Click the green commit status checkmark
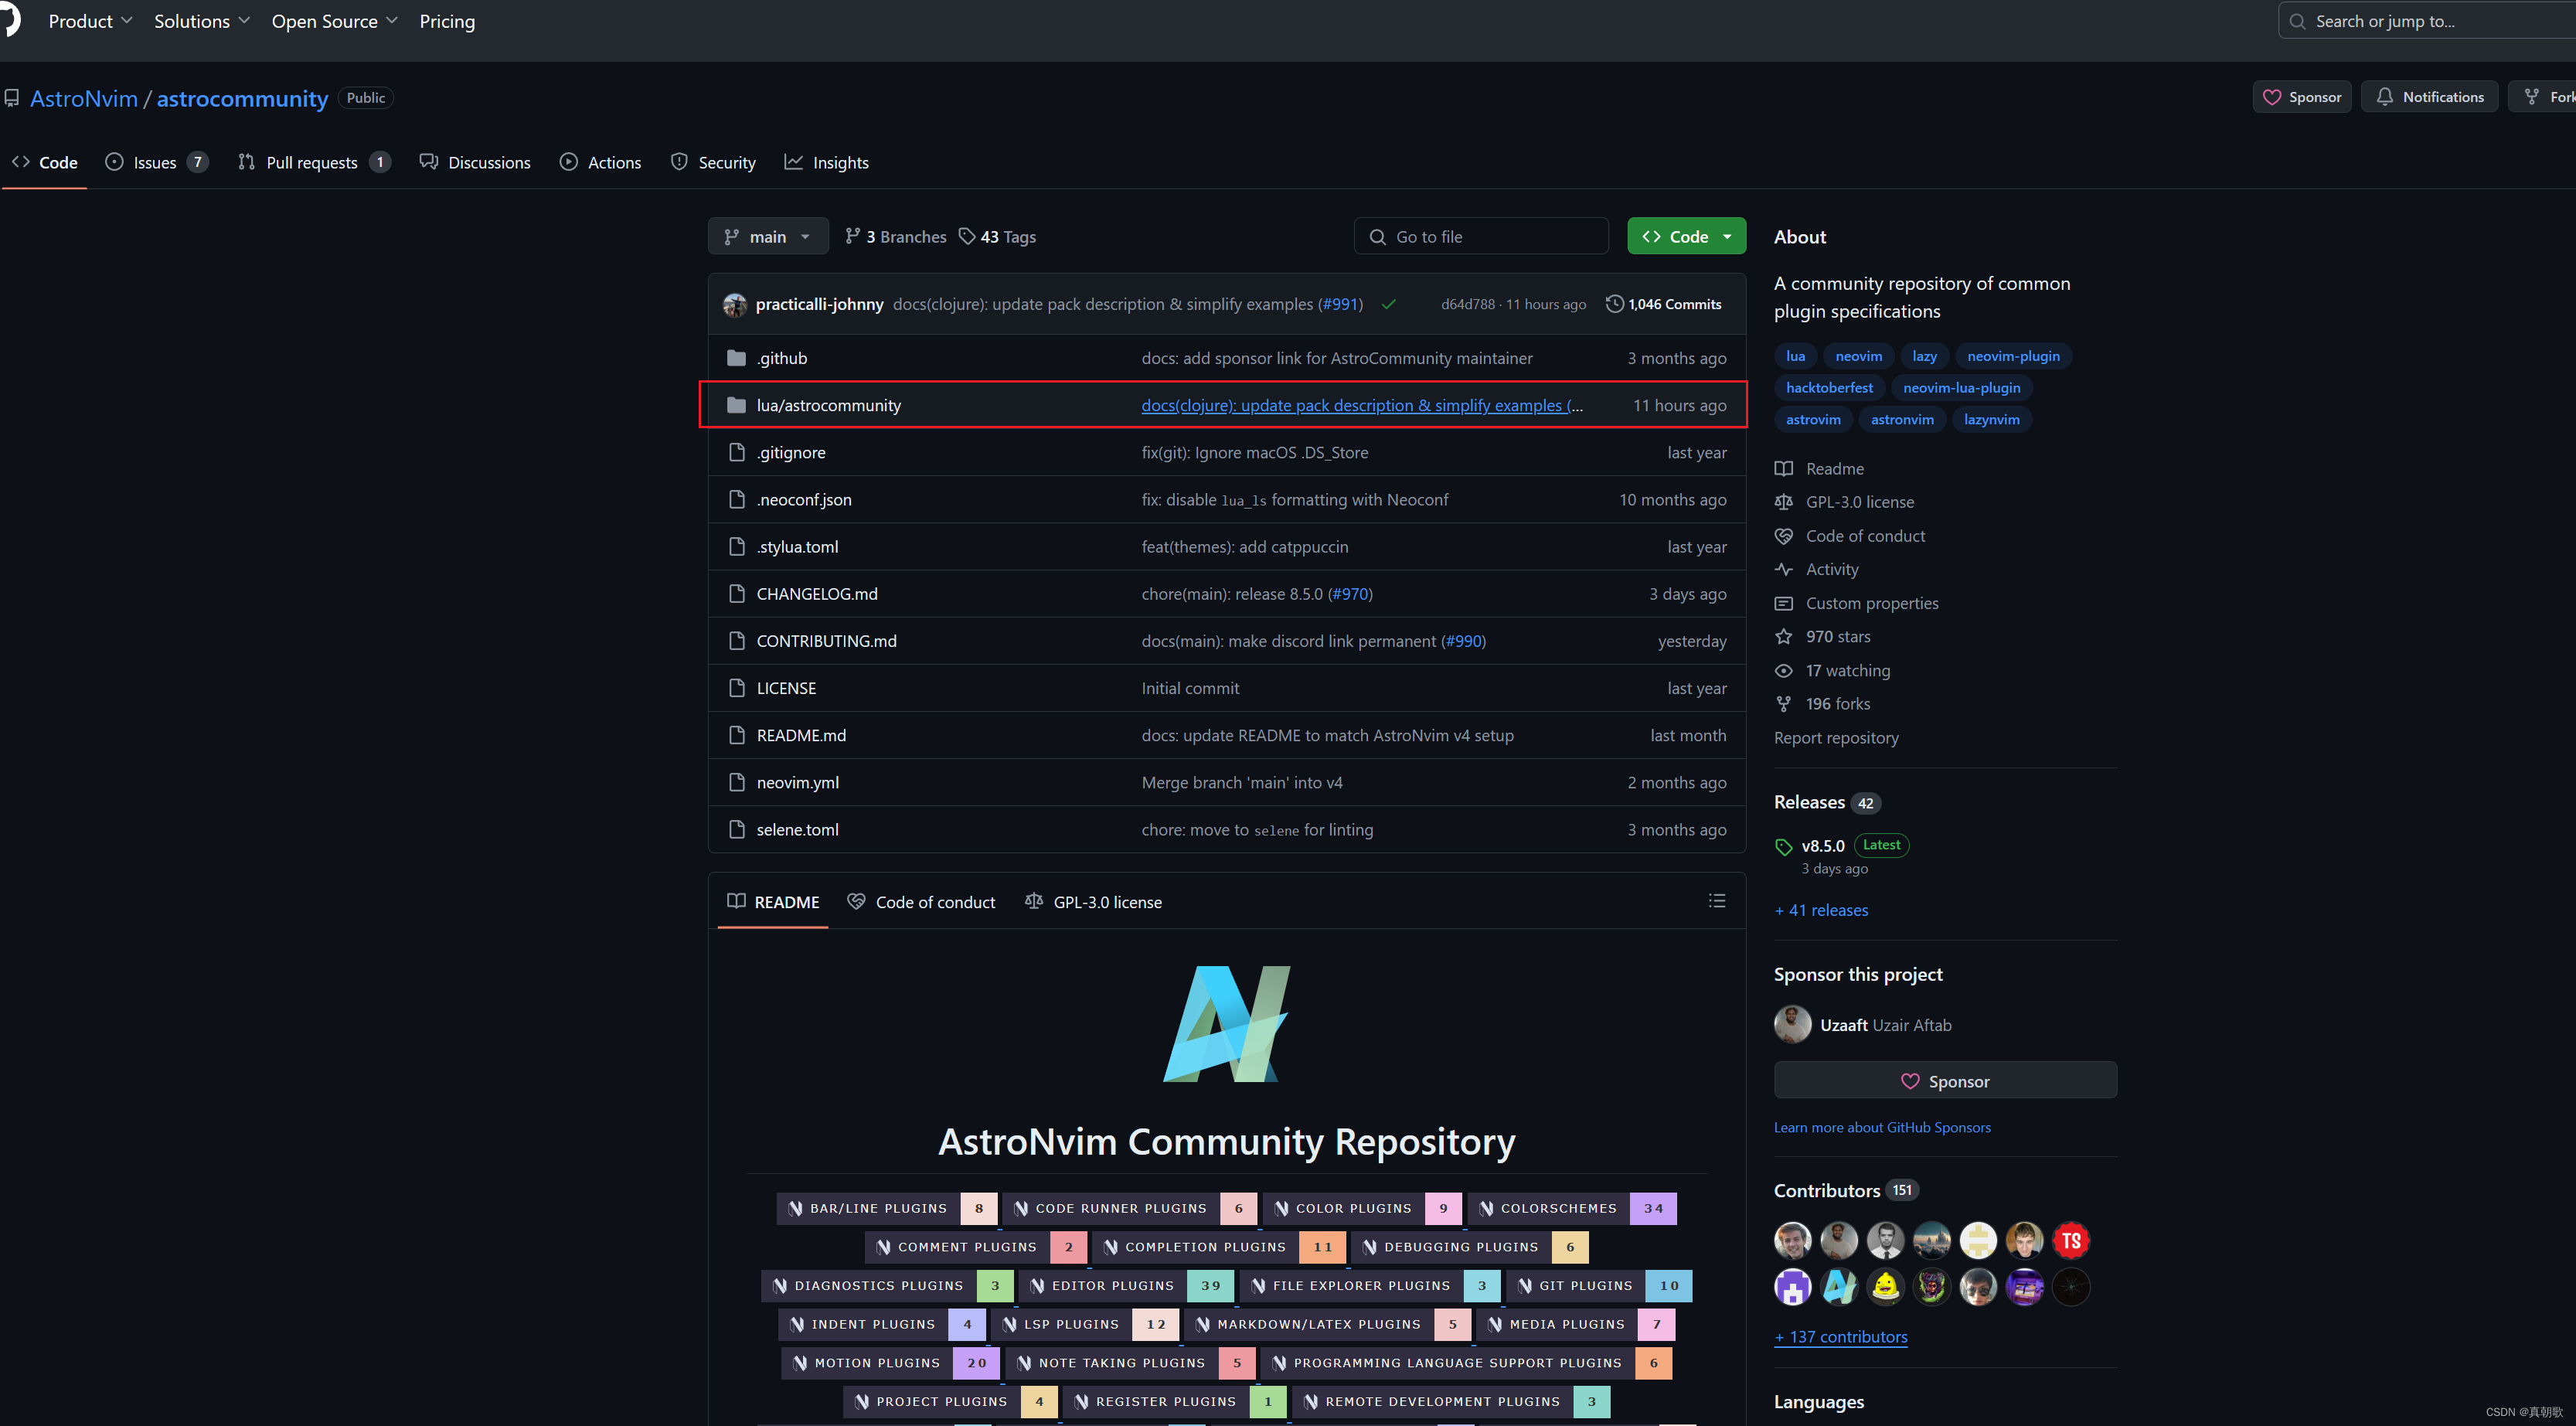 pos(1389,305)
